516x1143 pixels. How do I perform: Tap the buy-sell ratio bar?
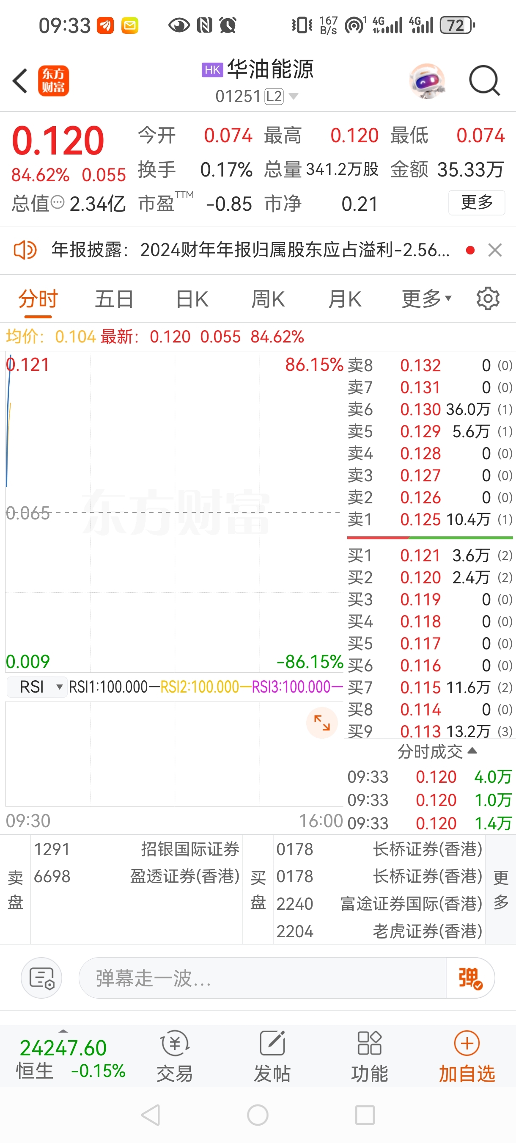pyautogui.click(x=430, y=538)
